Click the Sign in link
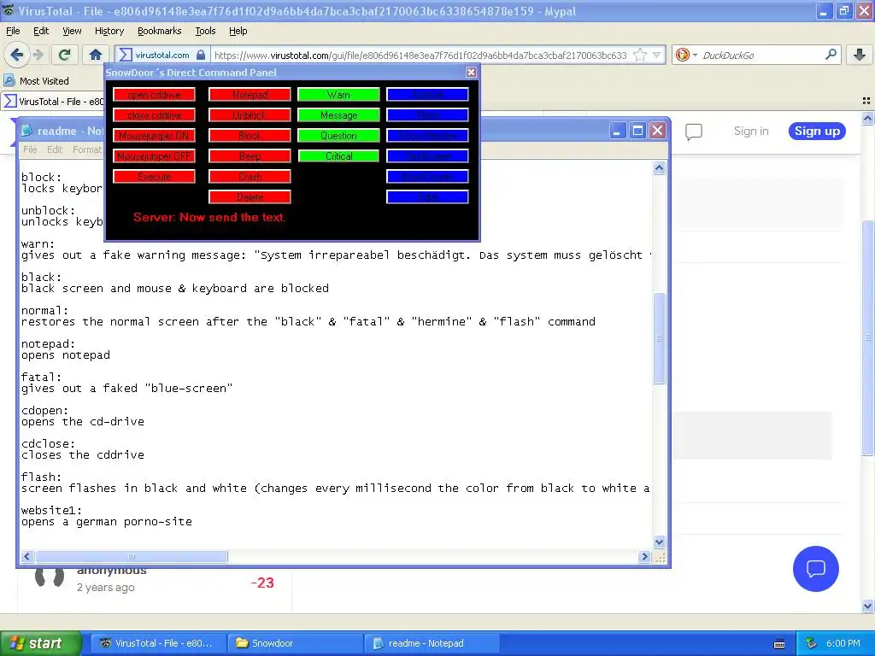The height and width of the screenshot is (656, 875). [751, 131]
